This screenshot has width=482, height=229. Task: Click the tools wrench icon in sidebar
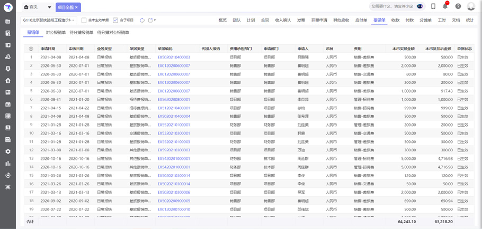8,187
